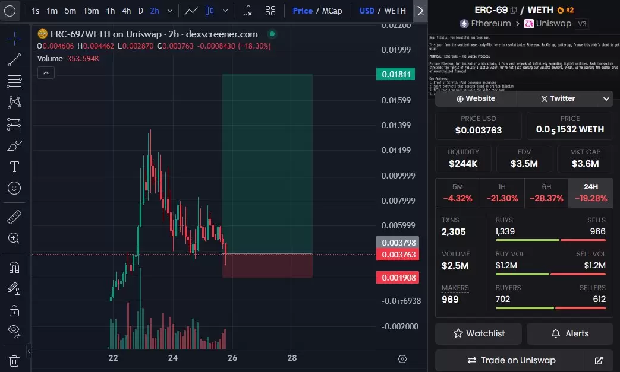This screenshot has height=372, width=620.
Task: Switch to 1h timeframe
Action: pos(111,11)
